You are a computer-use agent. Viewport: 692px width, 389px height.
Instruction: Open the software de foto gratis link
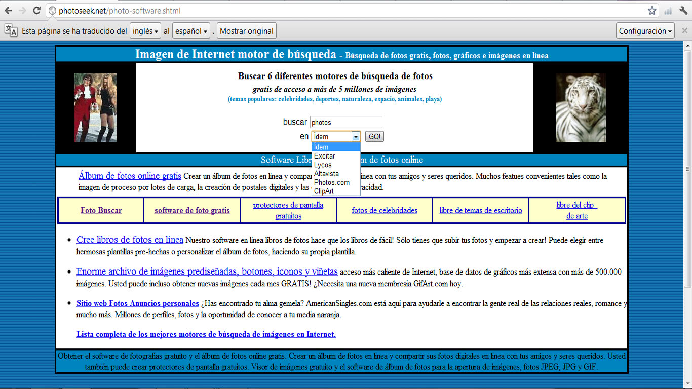pos(192,210)
